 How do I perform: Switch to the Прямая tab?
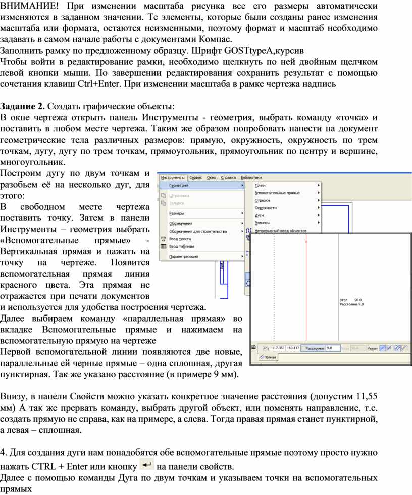tap(268, 357)
